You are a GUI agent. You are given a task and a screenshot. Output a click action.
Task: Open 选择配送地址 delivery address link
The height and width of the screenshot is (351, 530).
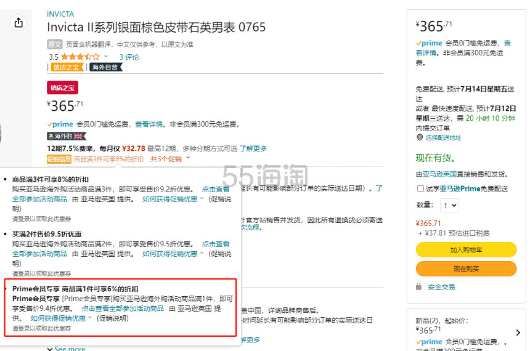(443, 137)
